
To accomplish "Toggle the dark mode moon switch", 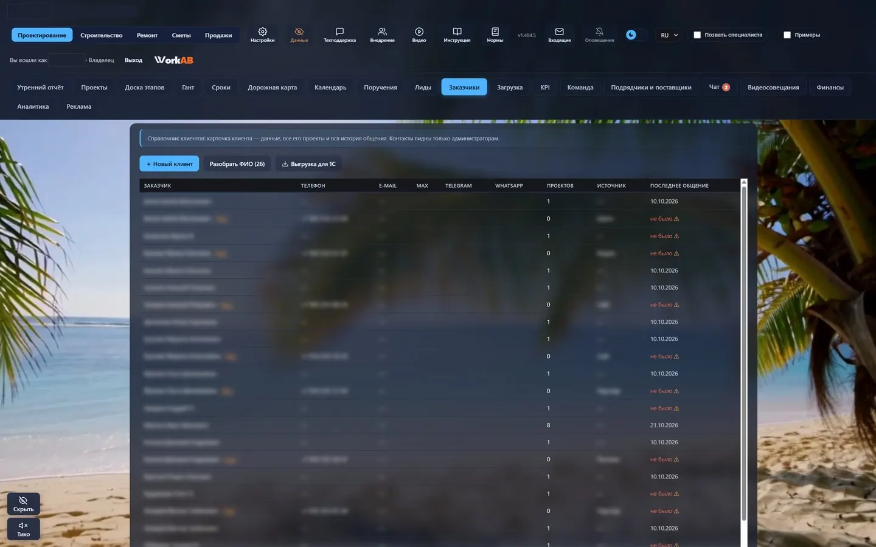I will 636,35.
